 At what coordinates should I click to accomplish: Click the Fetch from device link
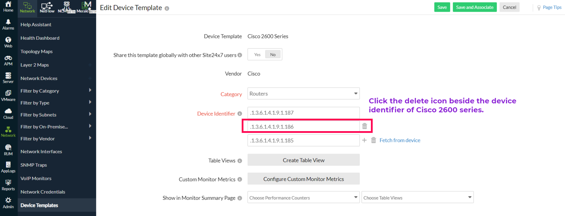coord(400,140)
